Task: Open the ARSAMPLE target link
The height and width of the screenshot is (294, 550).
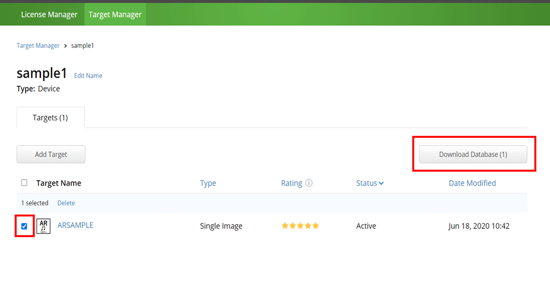Action: (75, 225)
